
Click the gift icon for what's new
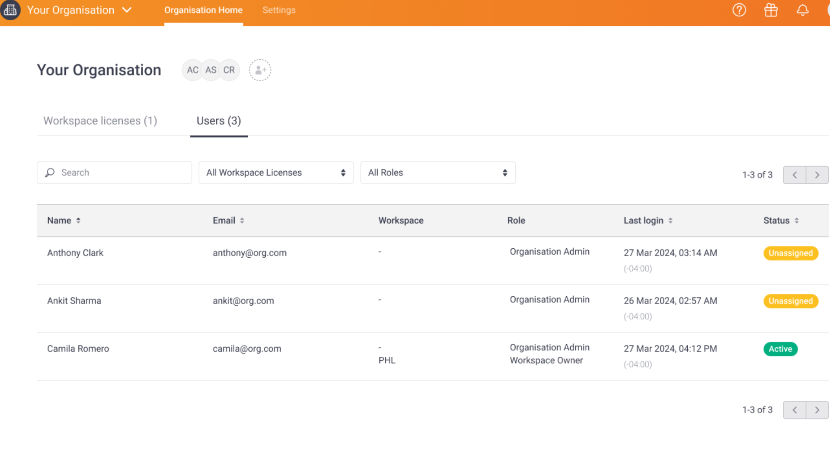[x=771, y=10]
